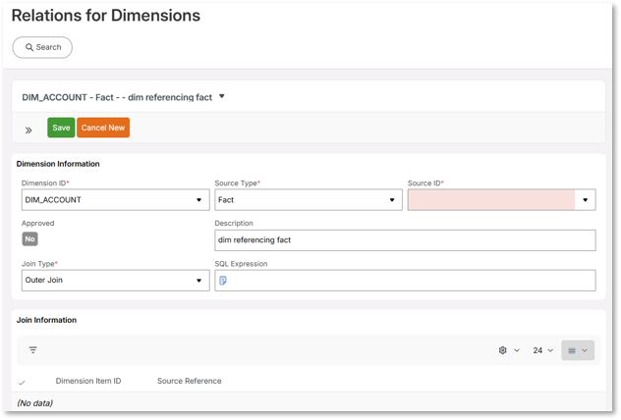The height and width of the screenshot is (420, 621).
Task: Sort by Source Reference column header
Action: 190,381
